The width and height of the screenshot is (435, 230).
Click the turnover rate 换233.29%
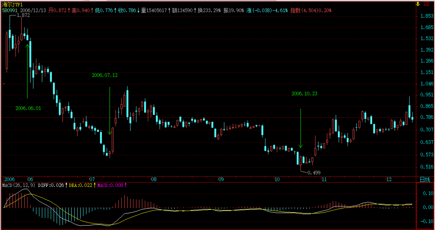coord(209,10)
